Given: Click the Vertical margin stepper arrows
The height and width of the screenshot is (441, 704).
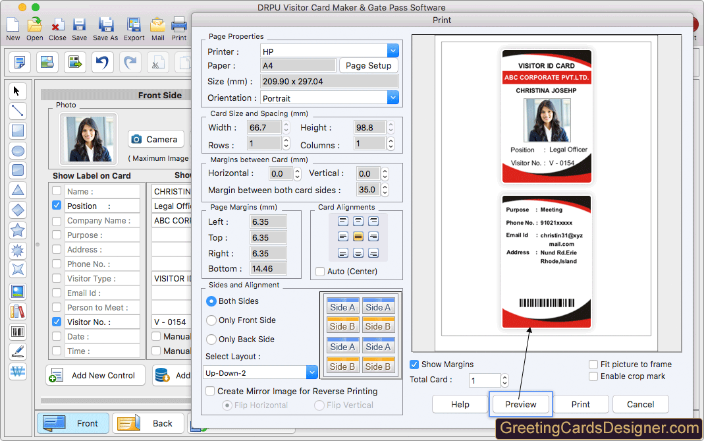Looking at the screenshot, I should coord(385,173).
